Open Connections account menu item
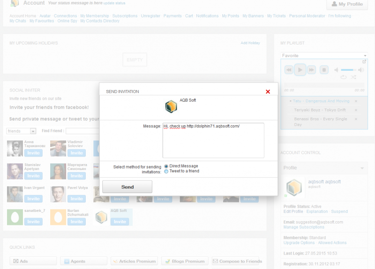 click(x=65, y=16)
